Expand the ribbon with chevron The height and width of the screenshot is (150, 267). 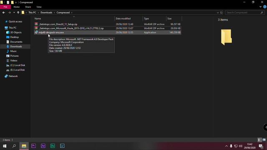click(260, 7)
